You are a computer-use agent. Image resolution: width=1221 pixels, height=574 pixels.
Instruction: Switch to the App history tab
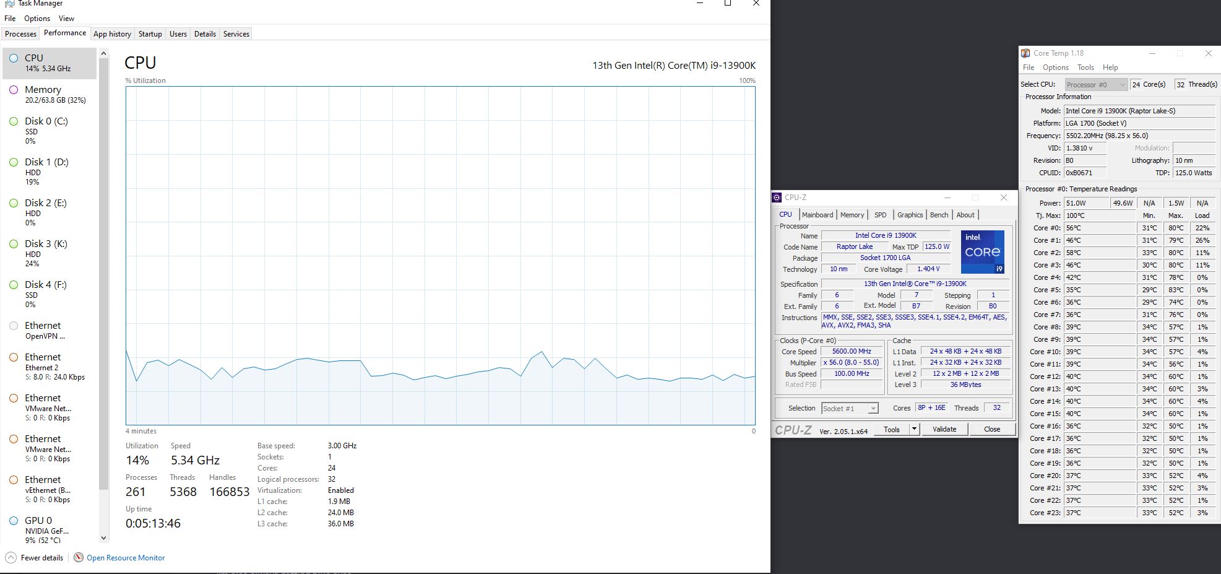click(112, 34)
